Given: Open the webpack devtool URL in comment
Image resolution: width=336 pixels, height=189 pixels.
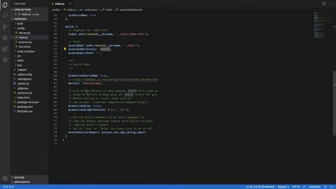Looking at the screenshot, I should [115, 79].
